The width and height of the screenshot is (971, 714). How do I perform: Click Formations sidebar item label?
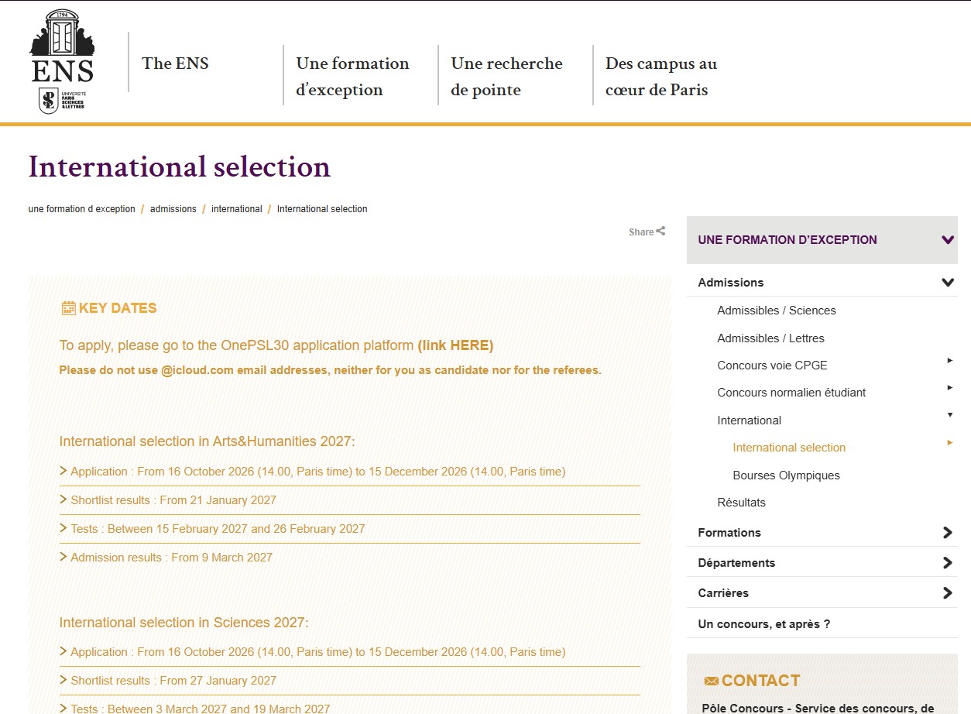coord(729,533)
